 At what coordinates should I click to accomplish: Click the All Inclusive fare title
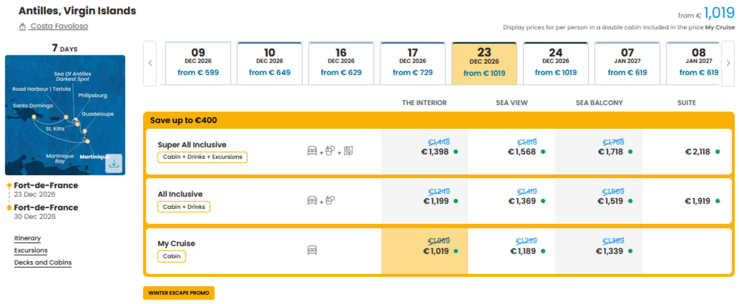[180, 194]
